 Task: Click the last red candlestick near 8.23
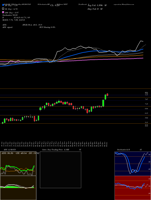[x=108, y=95]
